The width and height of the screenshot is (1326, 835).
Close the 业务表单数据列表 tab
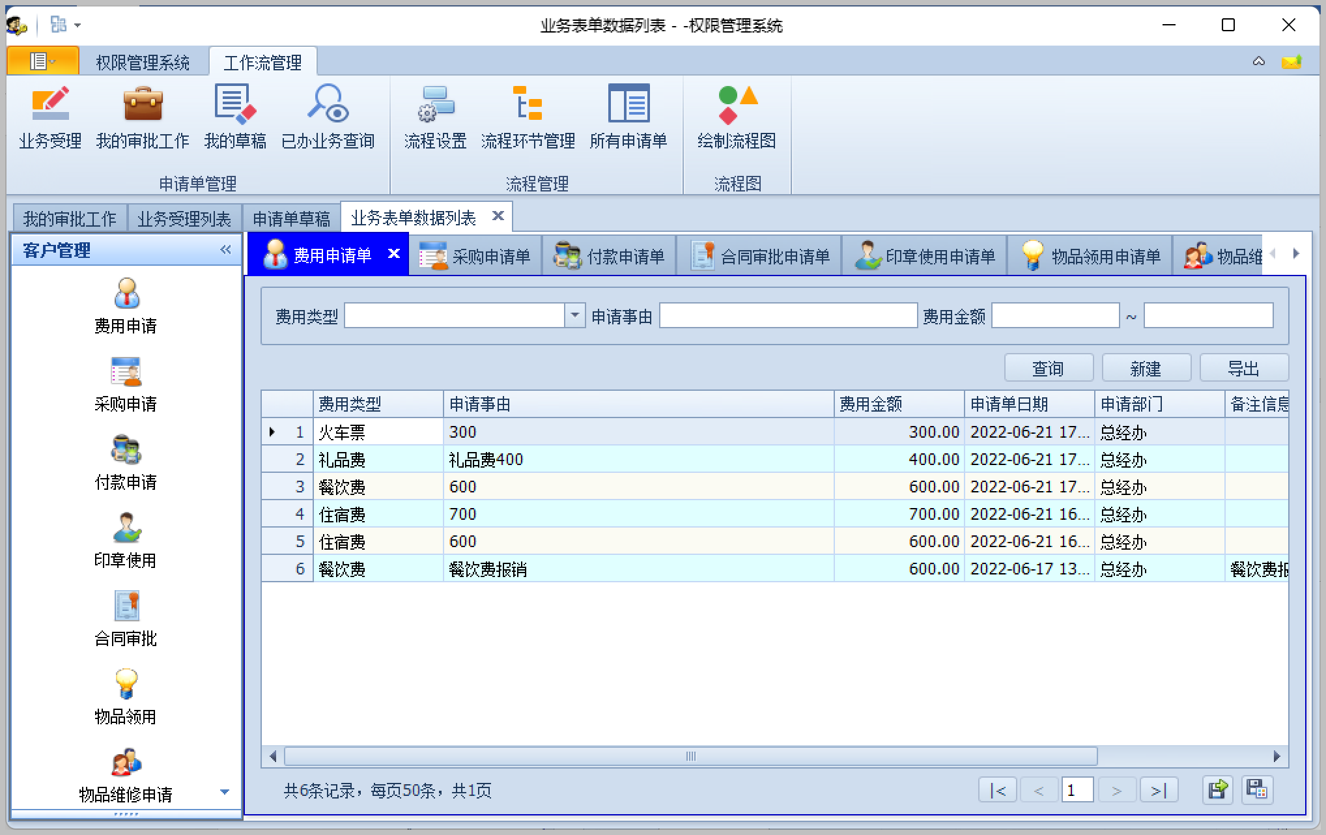(498, 216)
